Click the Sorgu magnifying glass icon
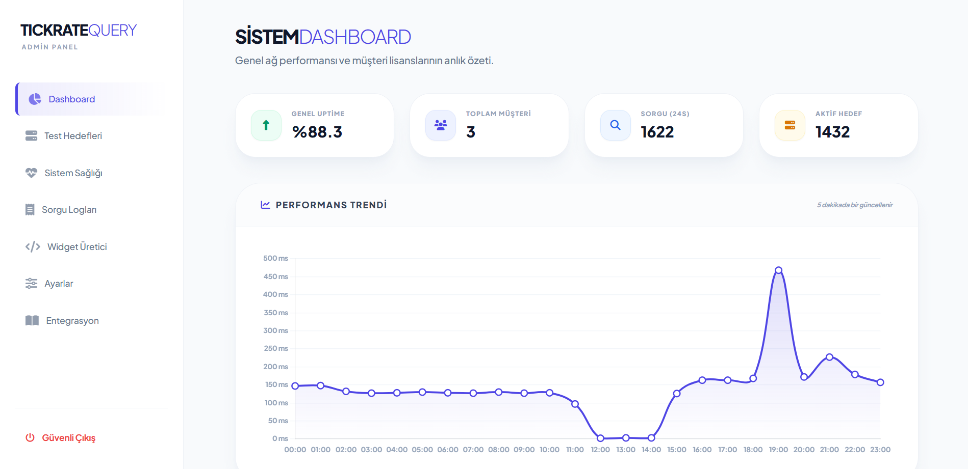The width and height of the screenshot is (968, 469). 615,125
